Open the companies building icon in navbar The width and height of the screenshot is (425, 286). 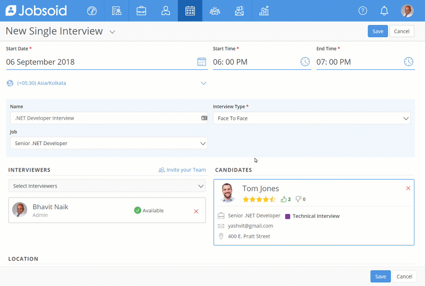tap(116, 11)
